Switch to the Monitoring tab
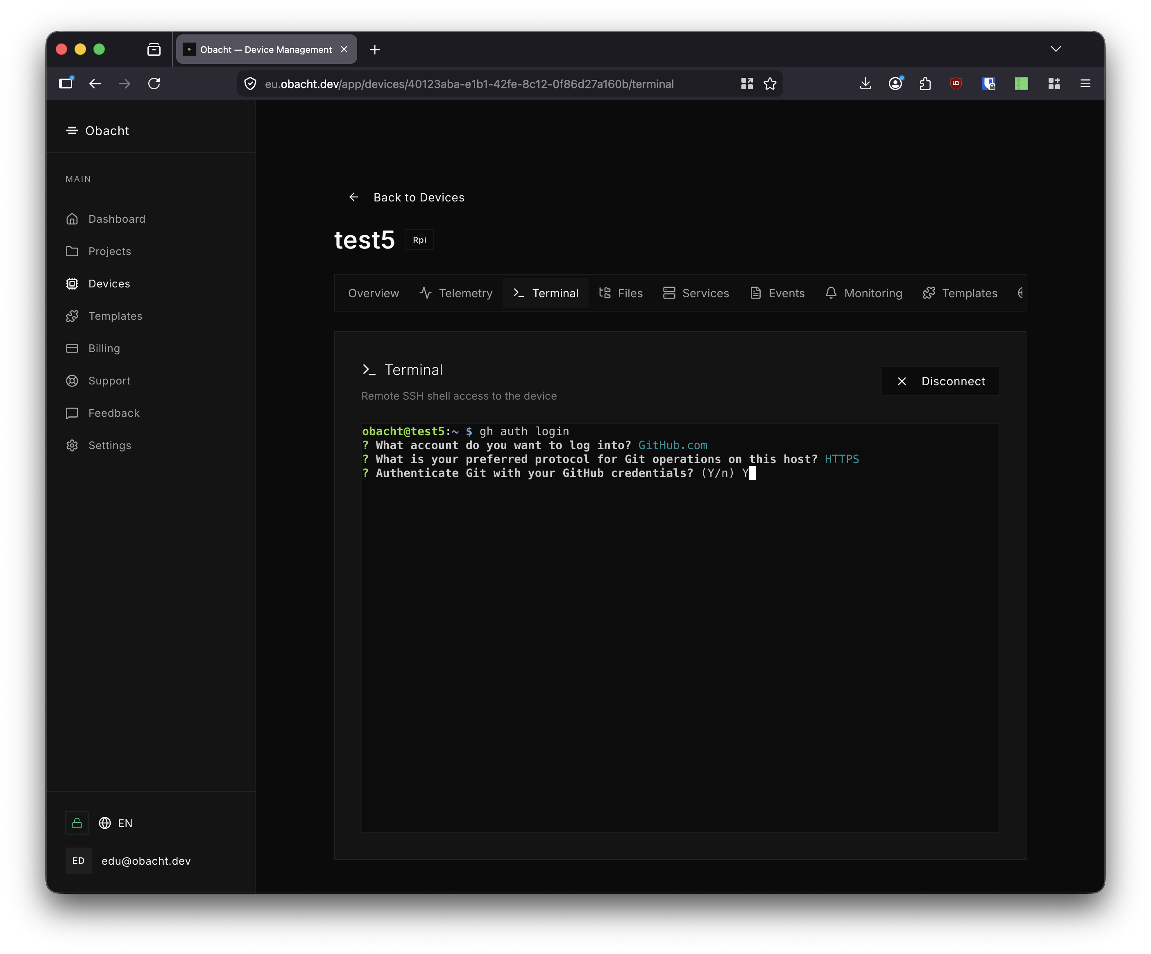 pos(863,293)
